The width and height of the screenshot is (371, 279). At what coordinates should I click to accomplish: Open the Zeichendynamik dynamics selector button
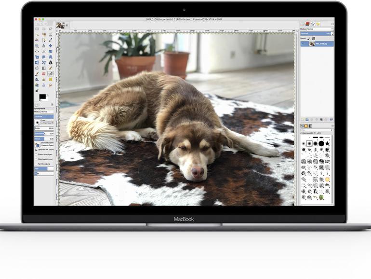37,145
